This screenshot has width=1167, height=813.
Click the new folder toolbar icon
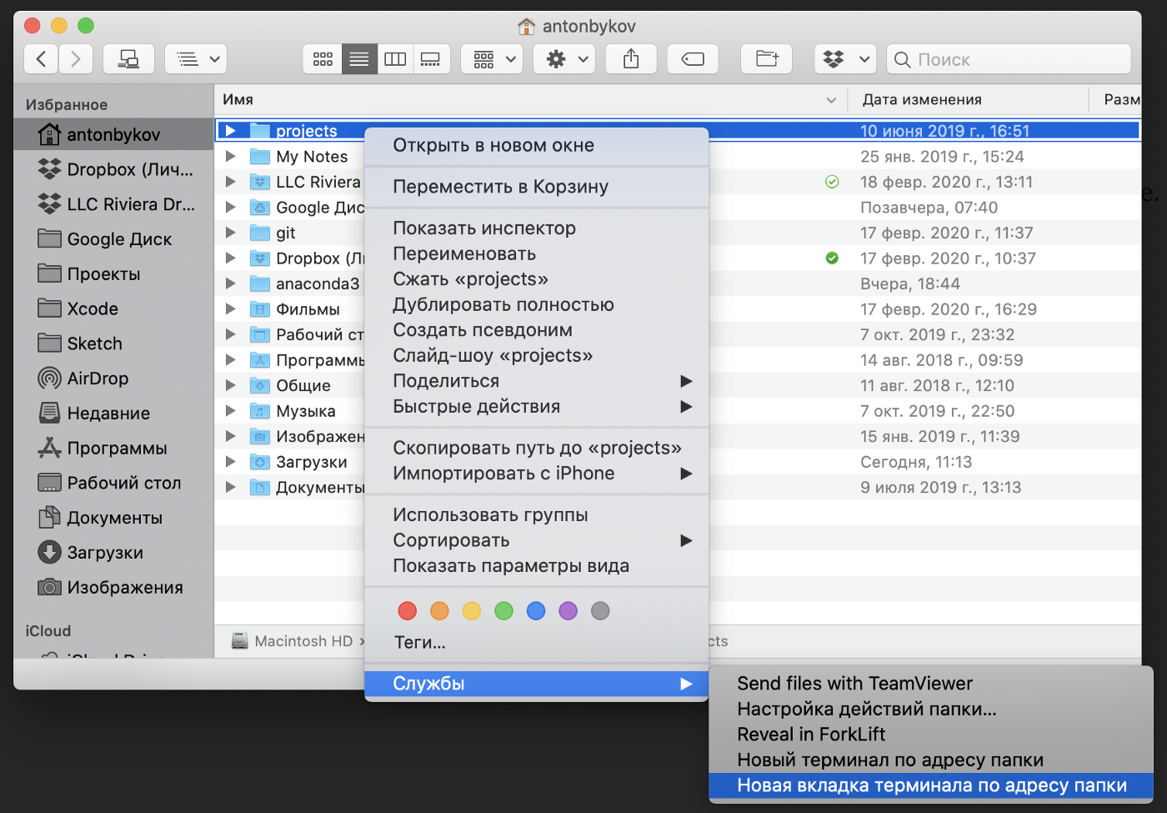click(766, 59)
